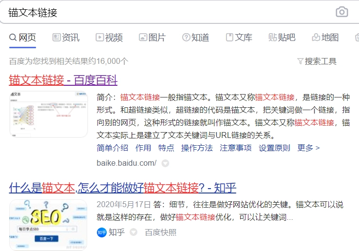The image size is (359, 251).
Task: Click the 地图 map icon
Action: tap(316, 37)
